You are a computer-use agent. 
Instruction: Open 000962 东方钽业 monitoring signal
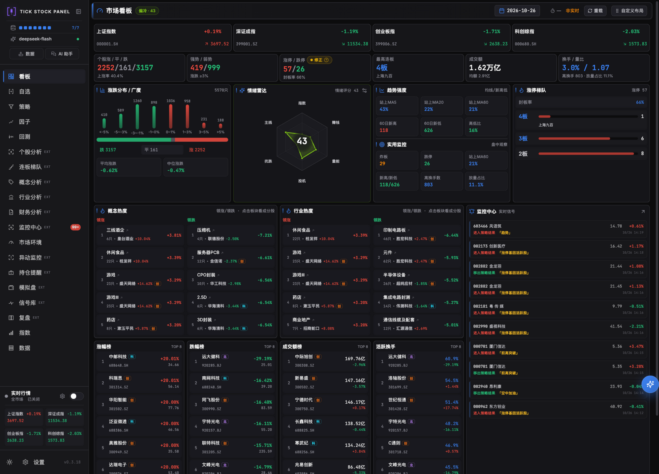[x=558, y=410]
